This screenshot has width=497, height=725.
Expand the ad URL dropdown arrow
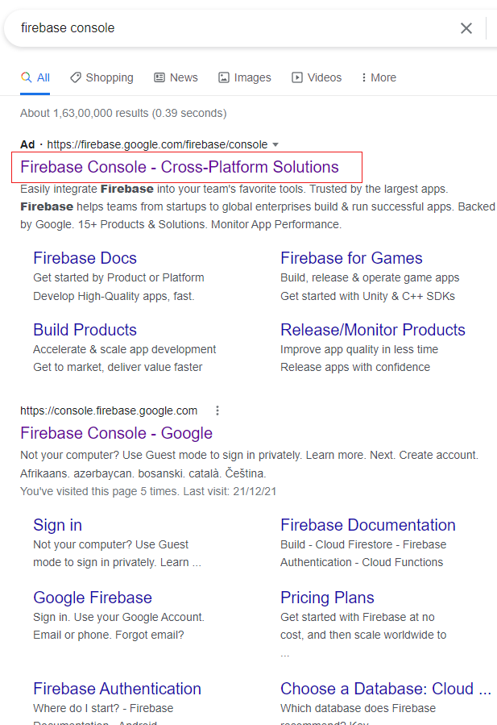(x=275, y=145)
